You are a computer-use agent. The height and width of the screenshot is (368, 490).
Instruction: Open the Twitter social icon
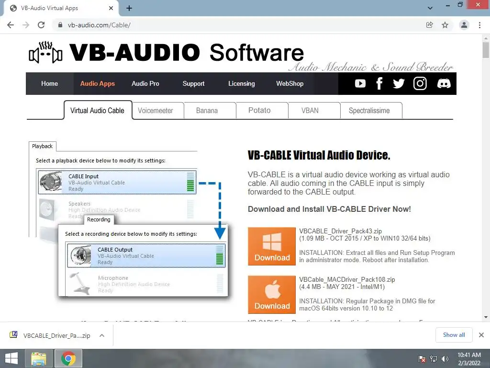(399, 83)
